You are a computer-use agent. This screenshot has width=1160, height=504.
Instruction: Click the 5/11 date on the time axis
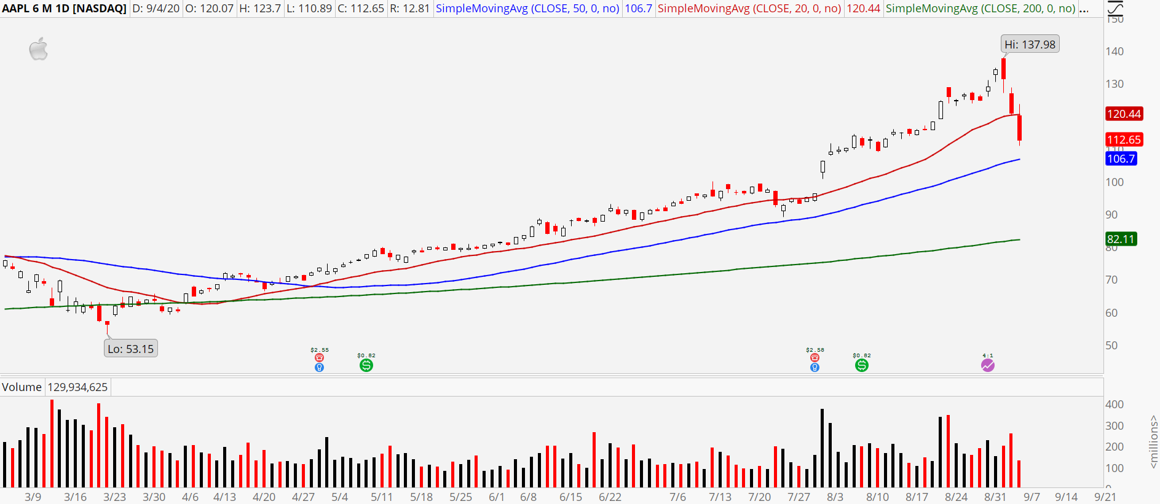click(x=382, y=497)
